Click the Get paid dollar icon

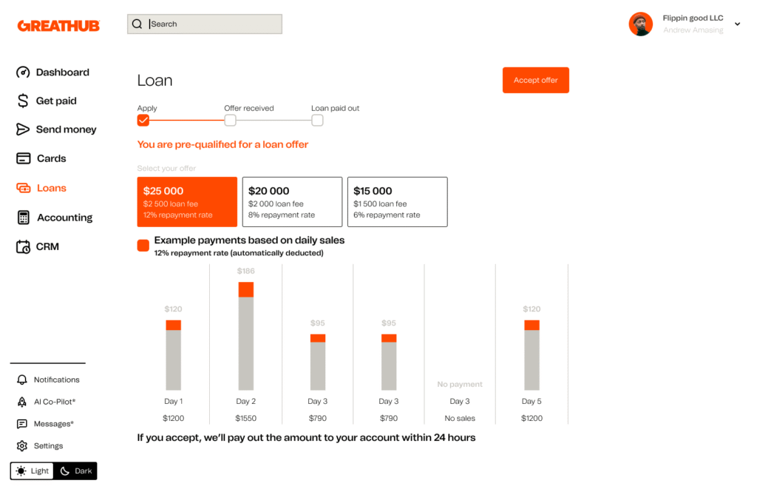pyautogui.click(x=23, y=101)
